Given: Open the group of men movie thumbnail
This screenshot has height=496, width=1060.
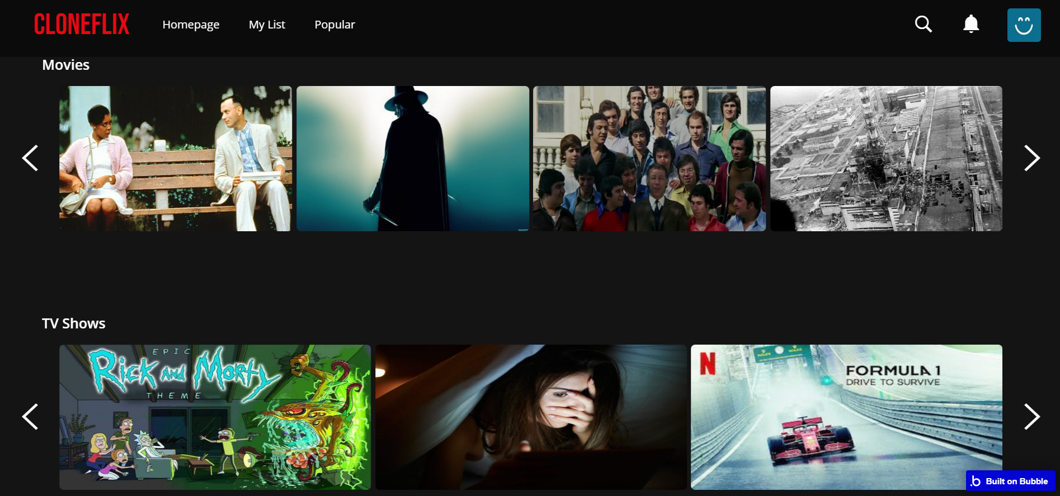Looking at the screenshot, I should pos(649,159).
